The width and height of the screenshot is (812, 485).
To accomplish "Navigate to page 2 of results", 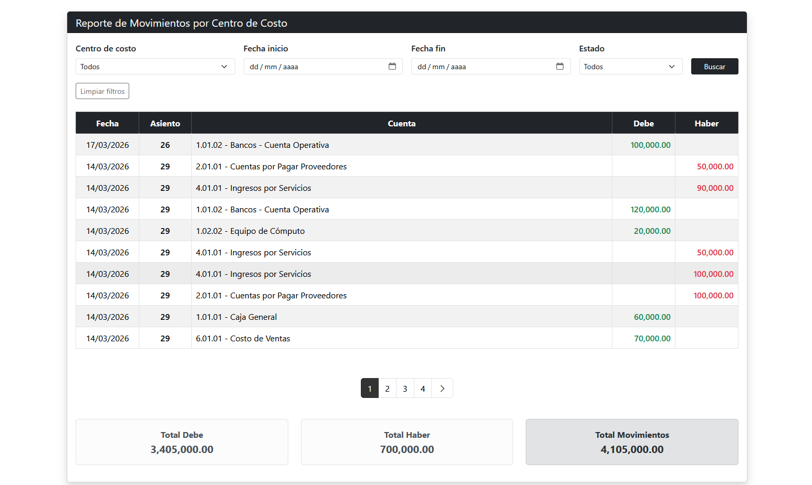I will tap(387, 389).
